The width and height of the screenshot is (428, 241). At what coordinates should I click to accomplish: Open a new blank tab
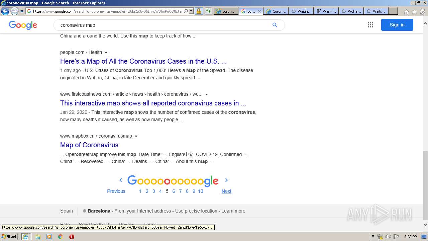pyautogui.click(x=393, y=11)
